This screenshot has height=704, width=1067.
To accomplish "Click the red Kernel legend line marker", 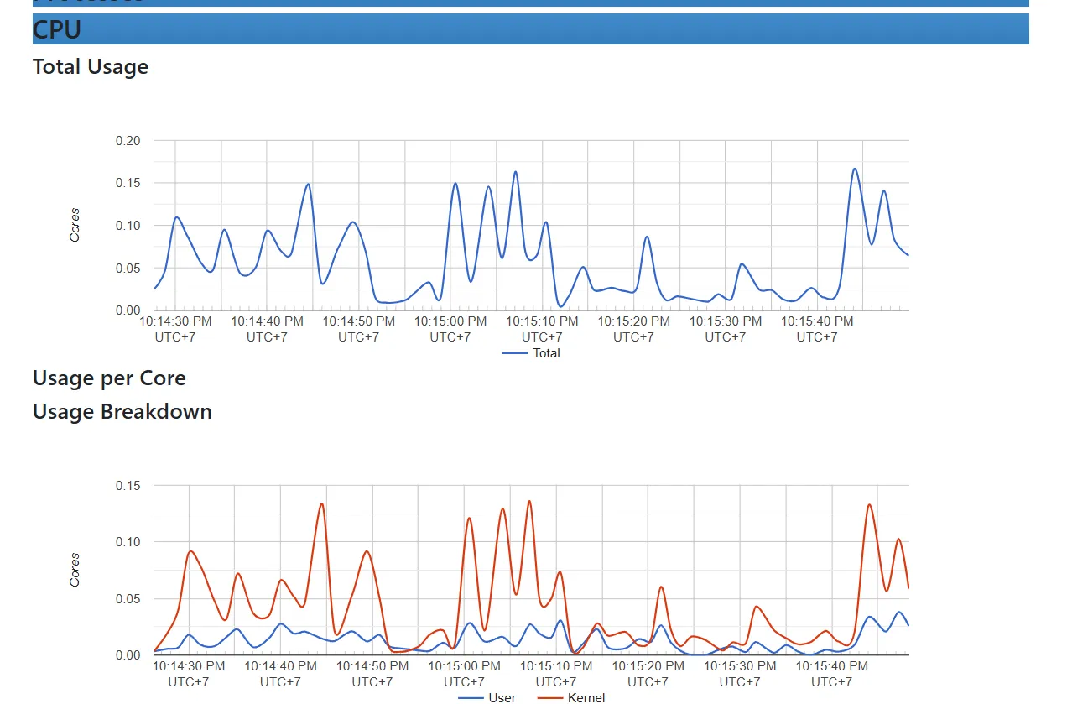I will point(550,697).
